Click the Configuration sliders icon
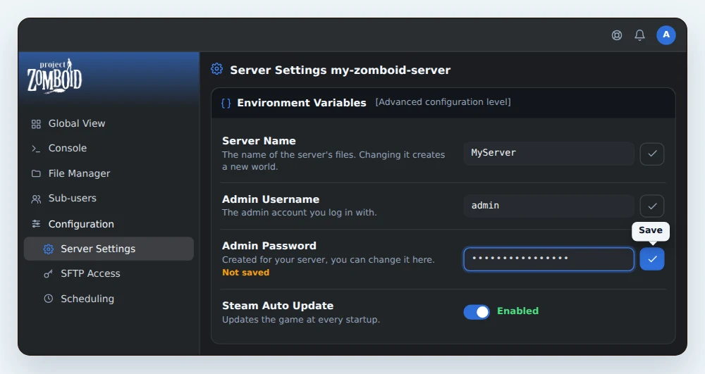The height and width of the screenshot is (374, 705). click(36, 223)
